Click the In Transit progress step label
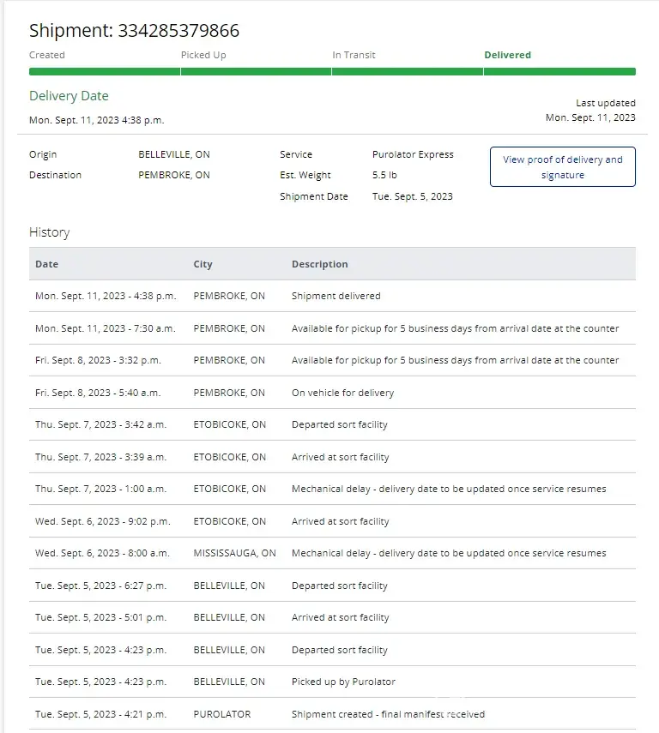Viewport: 659px width, 733px height. [x=354, y=55]
